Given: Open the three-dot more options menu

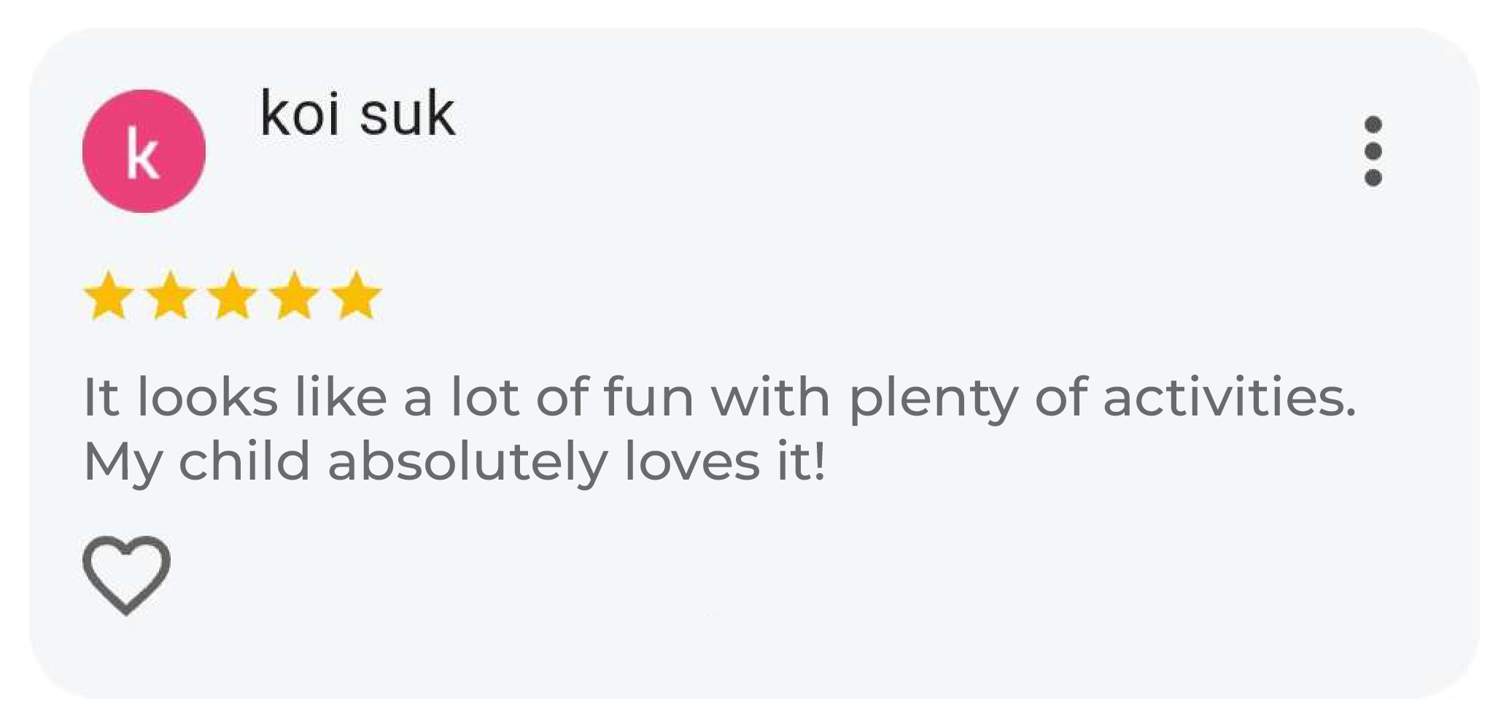Looking at the screenshot, I should point(1373,151).
